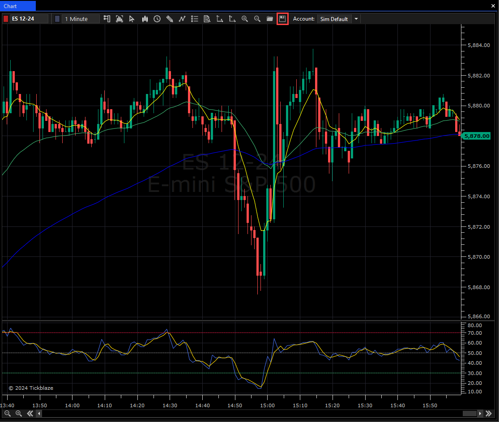Open the document search data icon
The width and height of the screenshot is (499, 422).
point(207,19)
